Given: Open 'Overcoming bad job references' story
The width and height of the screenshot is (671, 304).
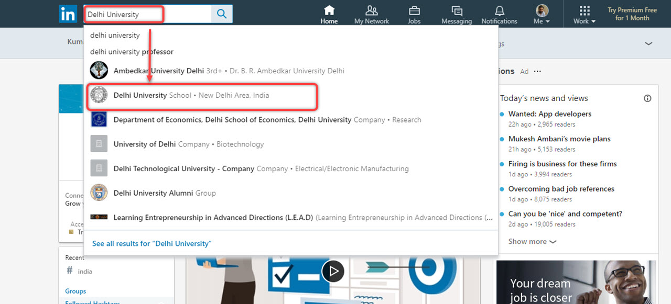Looking at the screenshot, I should (x=561, y=189).
